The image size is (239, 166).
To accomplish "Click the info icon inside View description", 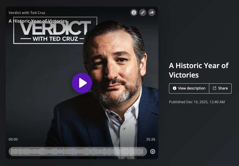I will click(175, 88).
